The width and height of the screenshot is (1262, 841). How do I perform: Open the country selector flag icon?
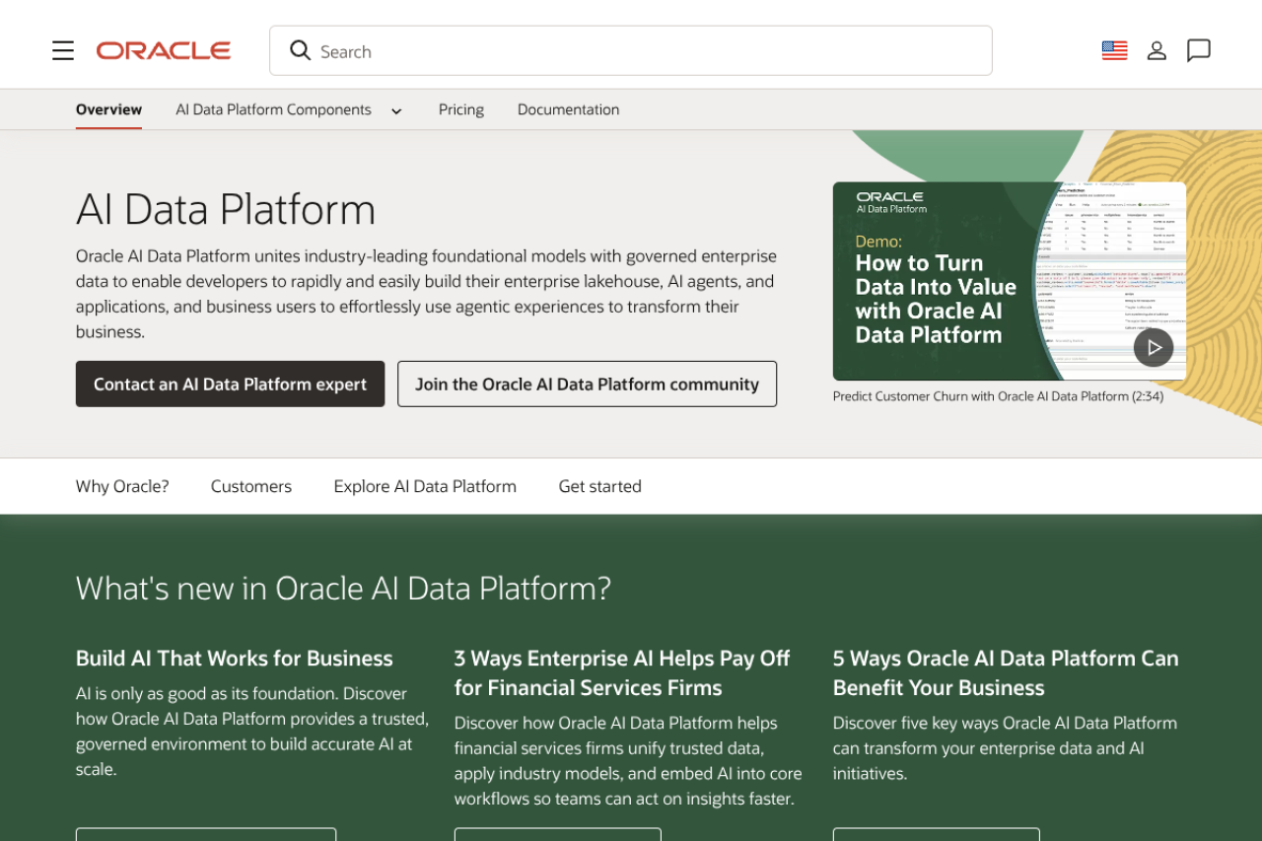pyautogui.click(x=1114, y=50)
